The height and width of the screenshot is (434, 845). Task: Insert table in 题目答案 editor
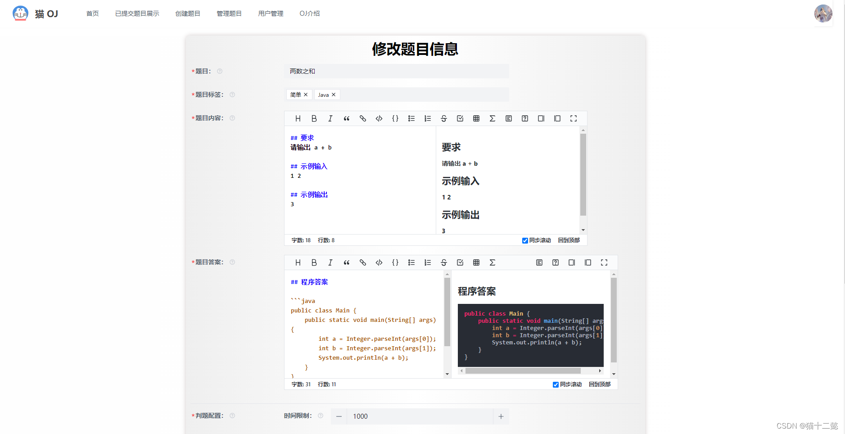click(x=476, y=262)
